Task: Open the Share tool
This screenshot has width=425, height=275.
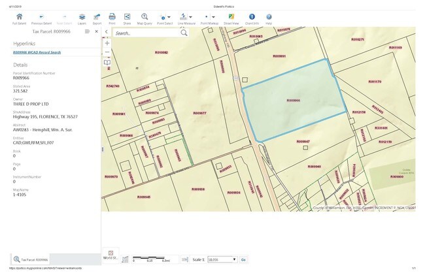Action: point(127,16)
